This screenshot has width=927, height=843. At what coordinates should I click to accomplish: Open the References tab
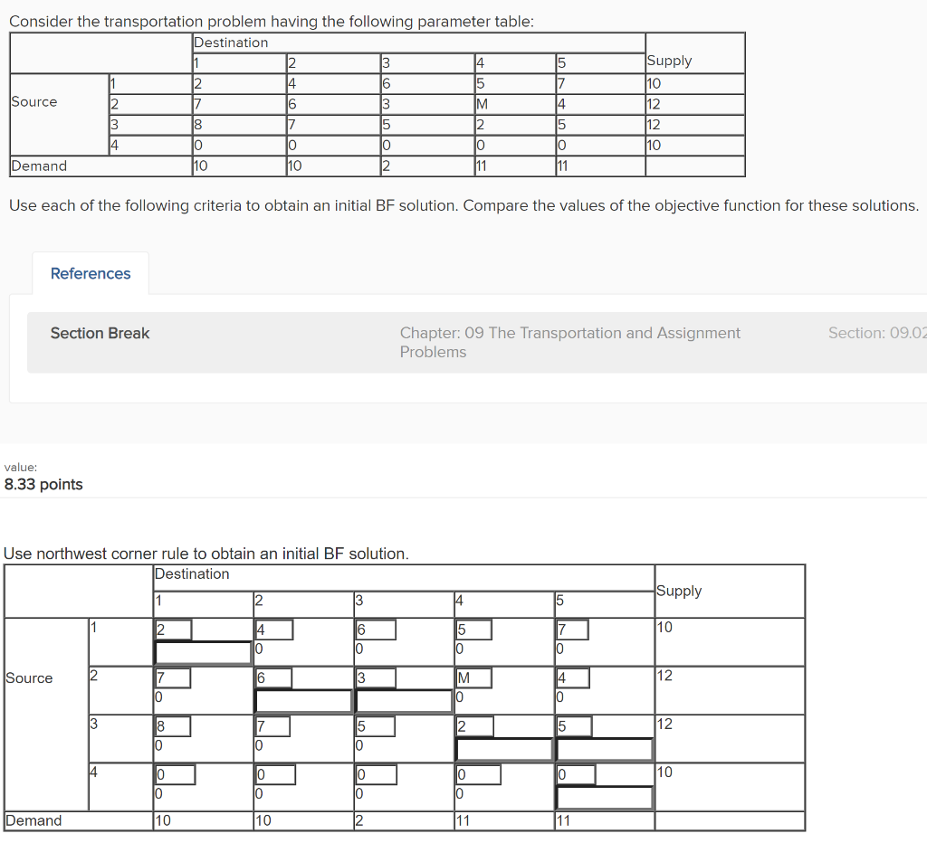click(91, 273)
